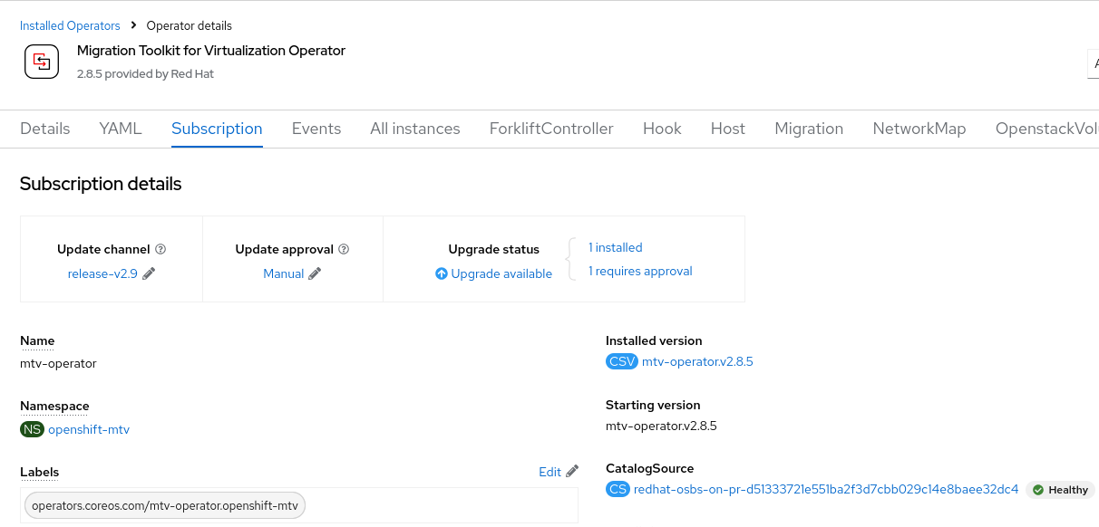This screenshot has width=1099, height=527.
Task: Switch to the YAML tab
Action: (x=121, y=129)
